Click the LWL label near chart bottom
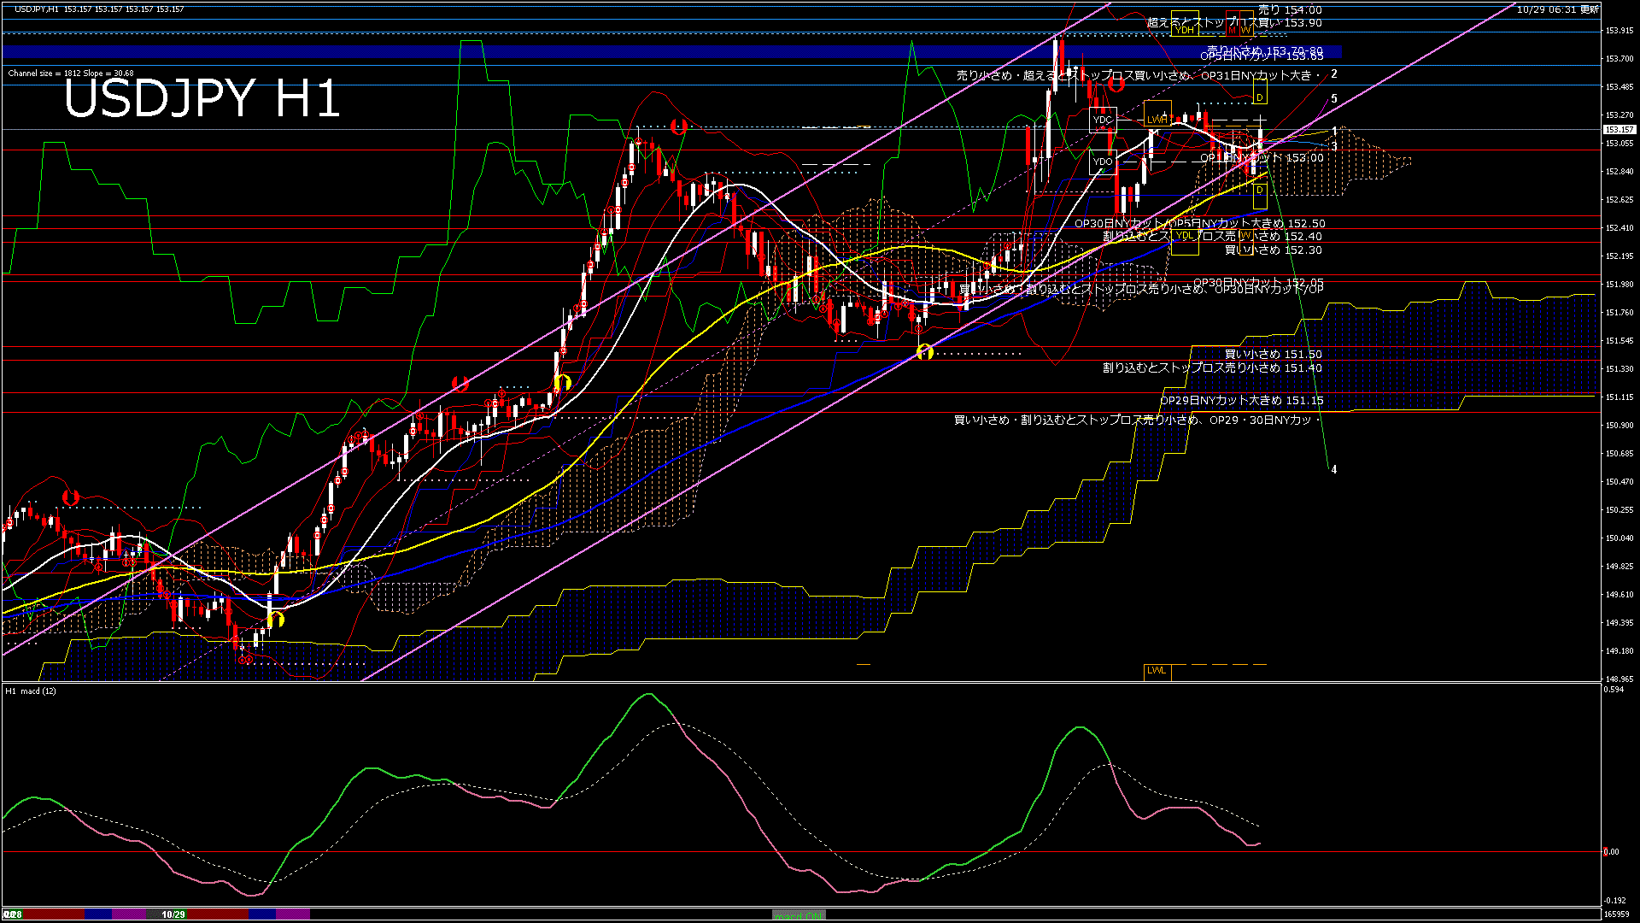The width and height of the screenshot is (1640, 923). point(1156,671)
